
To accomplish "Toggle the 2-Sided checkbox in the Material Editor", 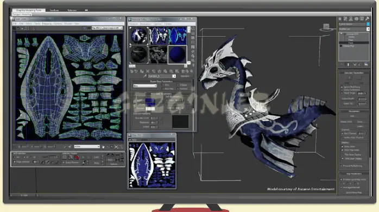I will [x=178, y=85].
